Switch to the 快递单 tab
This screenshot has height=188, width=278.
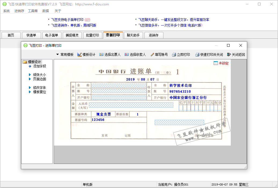tap(31, 35)
